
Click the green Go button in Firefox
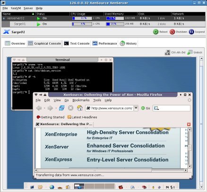[146, 108]
